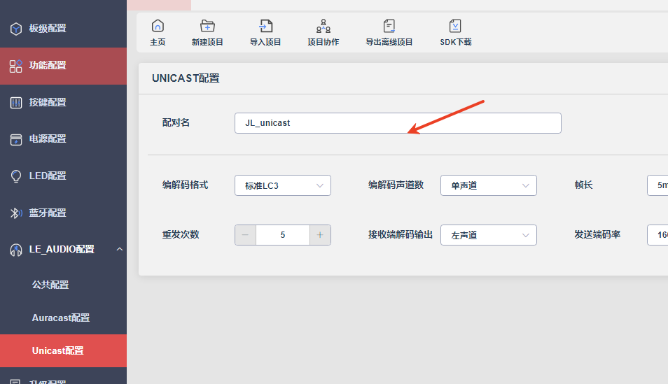
Task: Expand the 编解码声道数 单声道 dropdown
Action: (x=489, y=185)
